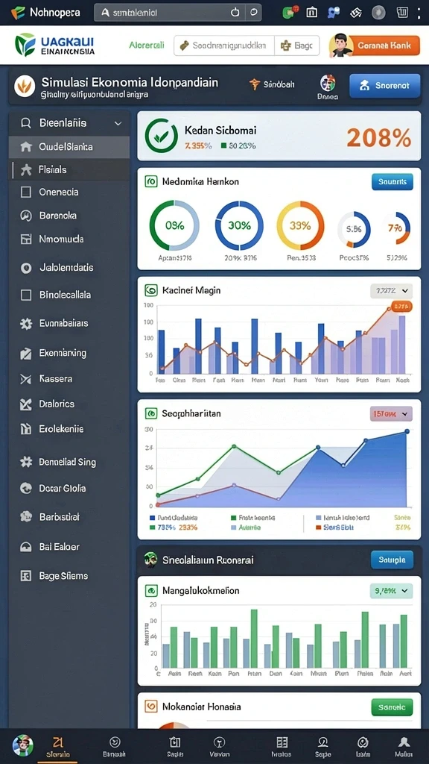Screen dimensions: 429x764
Task: Click the home icon beside OudelSlanka
Action: [x=26, y=147]
